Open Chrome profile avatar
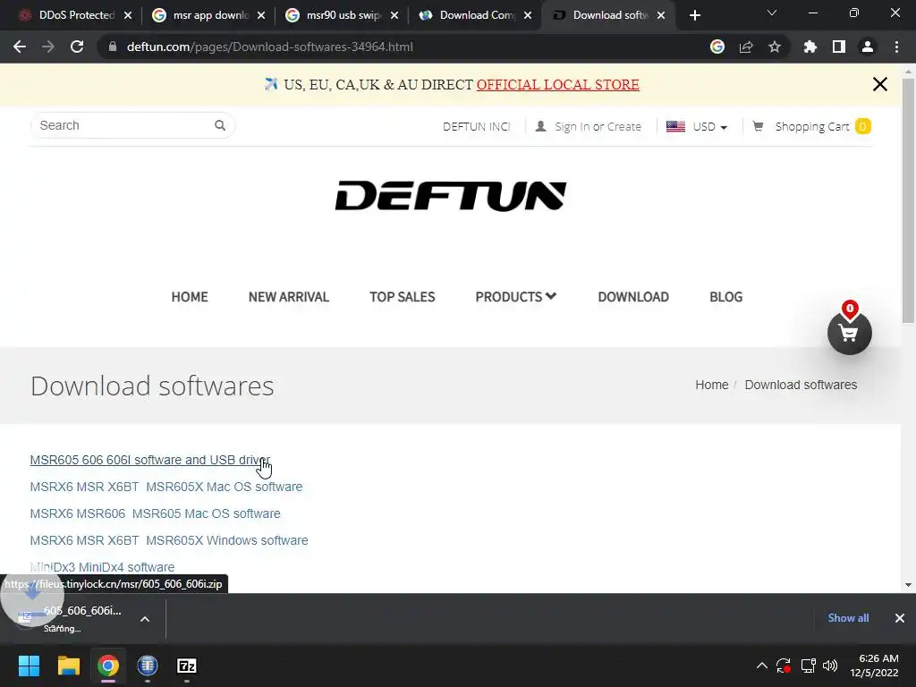 (x=868, y=47)
